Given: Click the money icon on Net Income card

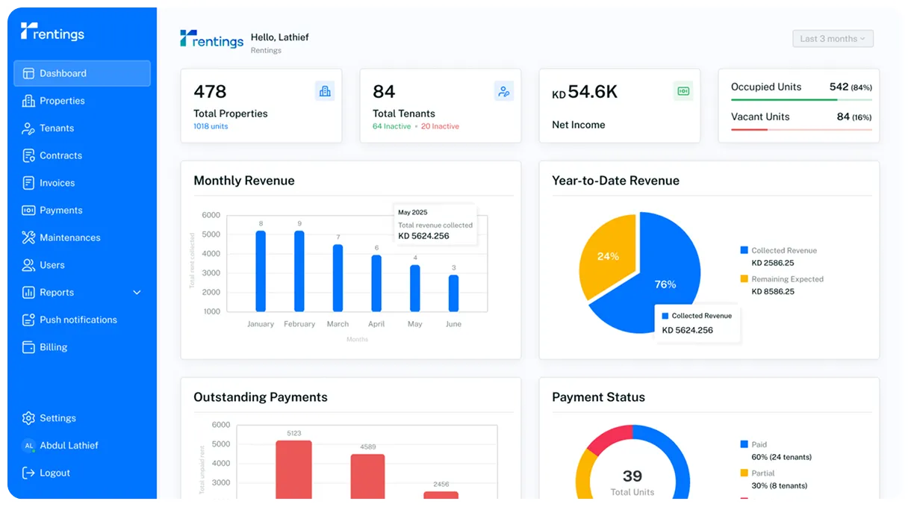Looking at the screenshot, I should 683,91.
